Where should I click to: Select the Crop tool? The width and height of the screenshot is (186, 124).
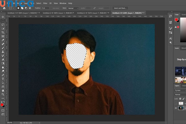3,32
